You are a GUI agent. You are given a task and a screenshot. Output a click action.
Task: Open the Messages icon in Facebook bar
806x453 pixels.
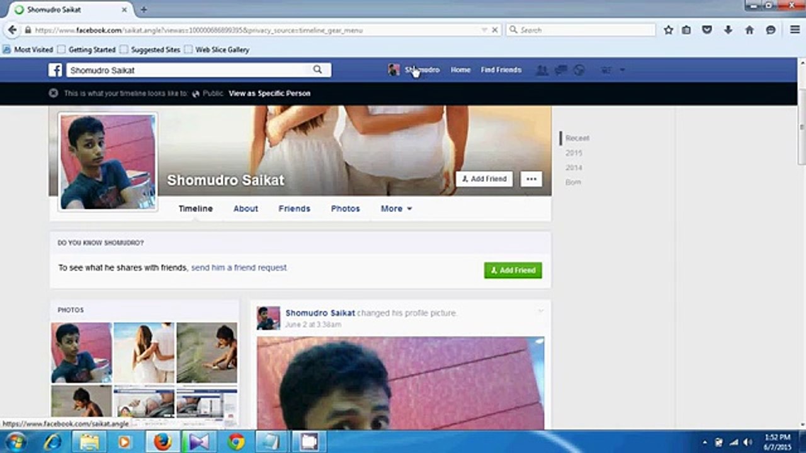coord(560,70)
